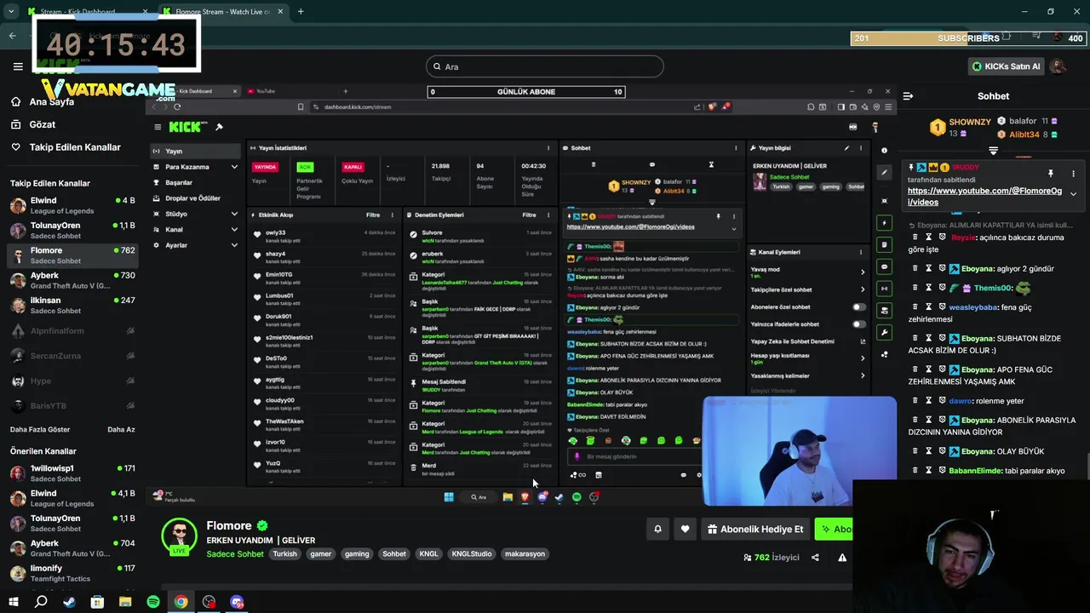
Task: Click Filtre in Denetim Eylemleri panel
Action: pos(529,215)
